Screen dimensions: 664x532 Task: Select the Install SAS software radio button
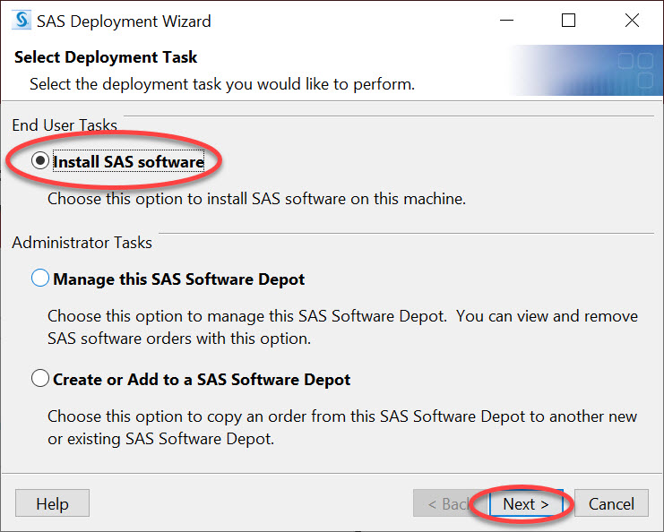39,161
